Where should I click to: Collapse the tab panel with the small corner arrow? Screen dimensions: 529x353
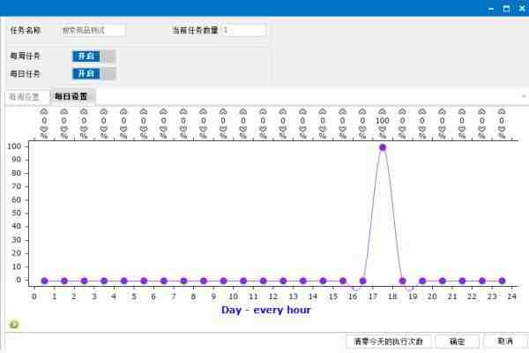pos(524,96)
